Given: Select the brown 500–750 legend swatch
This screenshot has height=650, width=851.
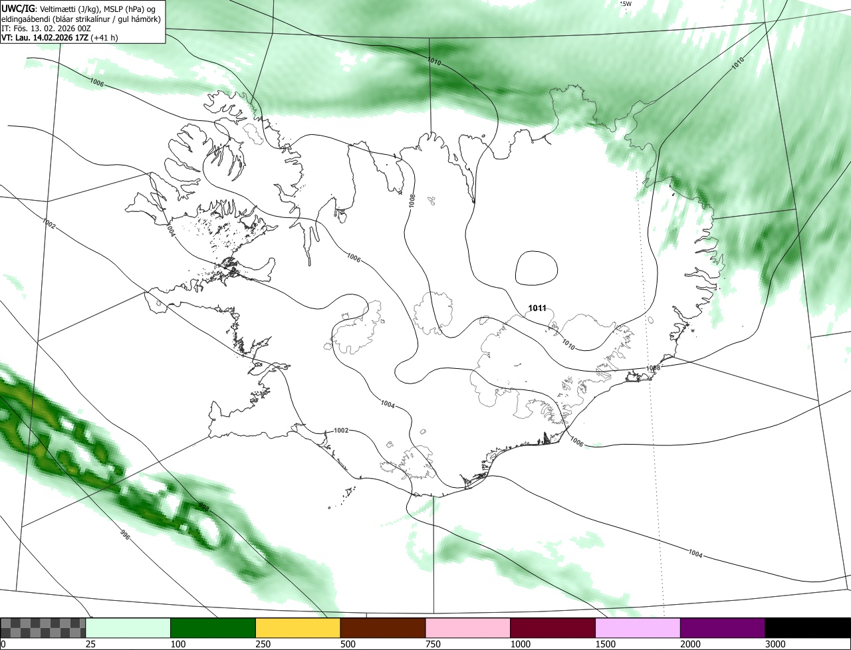Looking at the screenshot, I should pyautogui.click(x=383, y=628).
